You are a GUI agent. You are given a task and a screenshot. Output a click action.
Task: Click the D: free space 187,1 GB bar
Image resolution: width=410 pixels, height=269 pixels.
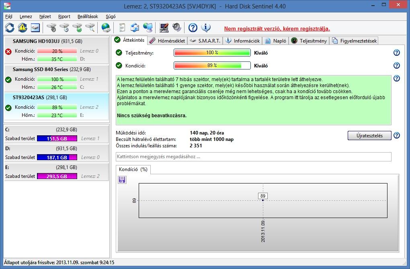point(57,157)
